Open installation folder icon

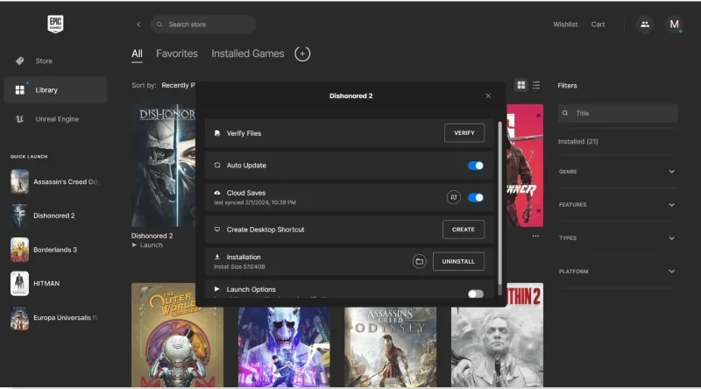(420, 261)
